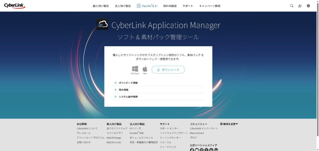The width and height of the screenshot is (319, 151).
Task: Select the Mac platform icon
Action: [x=145, y=69]
